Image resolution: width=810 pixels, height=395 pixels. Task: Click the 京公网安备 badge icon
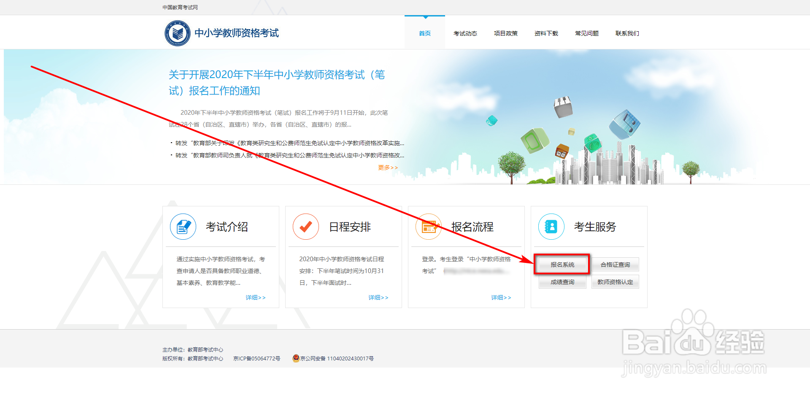point(296,359)
